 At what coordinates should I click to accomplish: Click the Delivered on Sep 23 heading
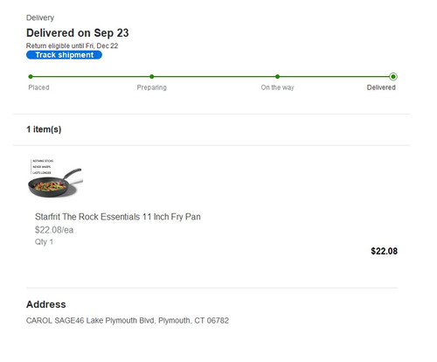pyautogui.click(x=78, y=33)
